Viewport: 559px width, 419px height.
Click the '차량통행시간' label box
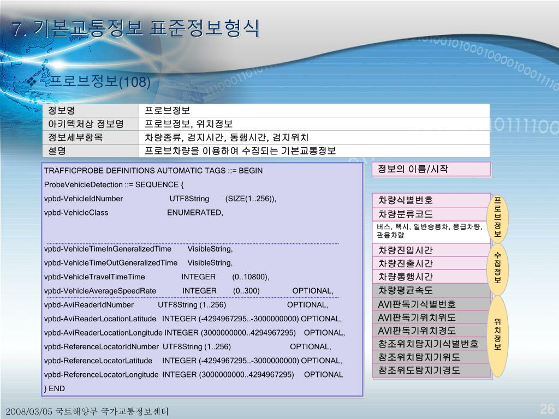coord(431,277)
